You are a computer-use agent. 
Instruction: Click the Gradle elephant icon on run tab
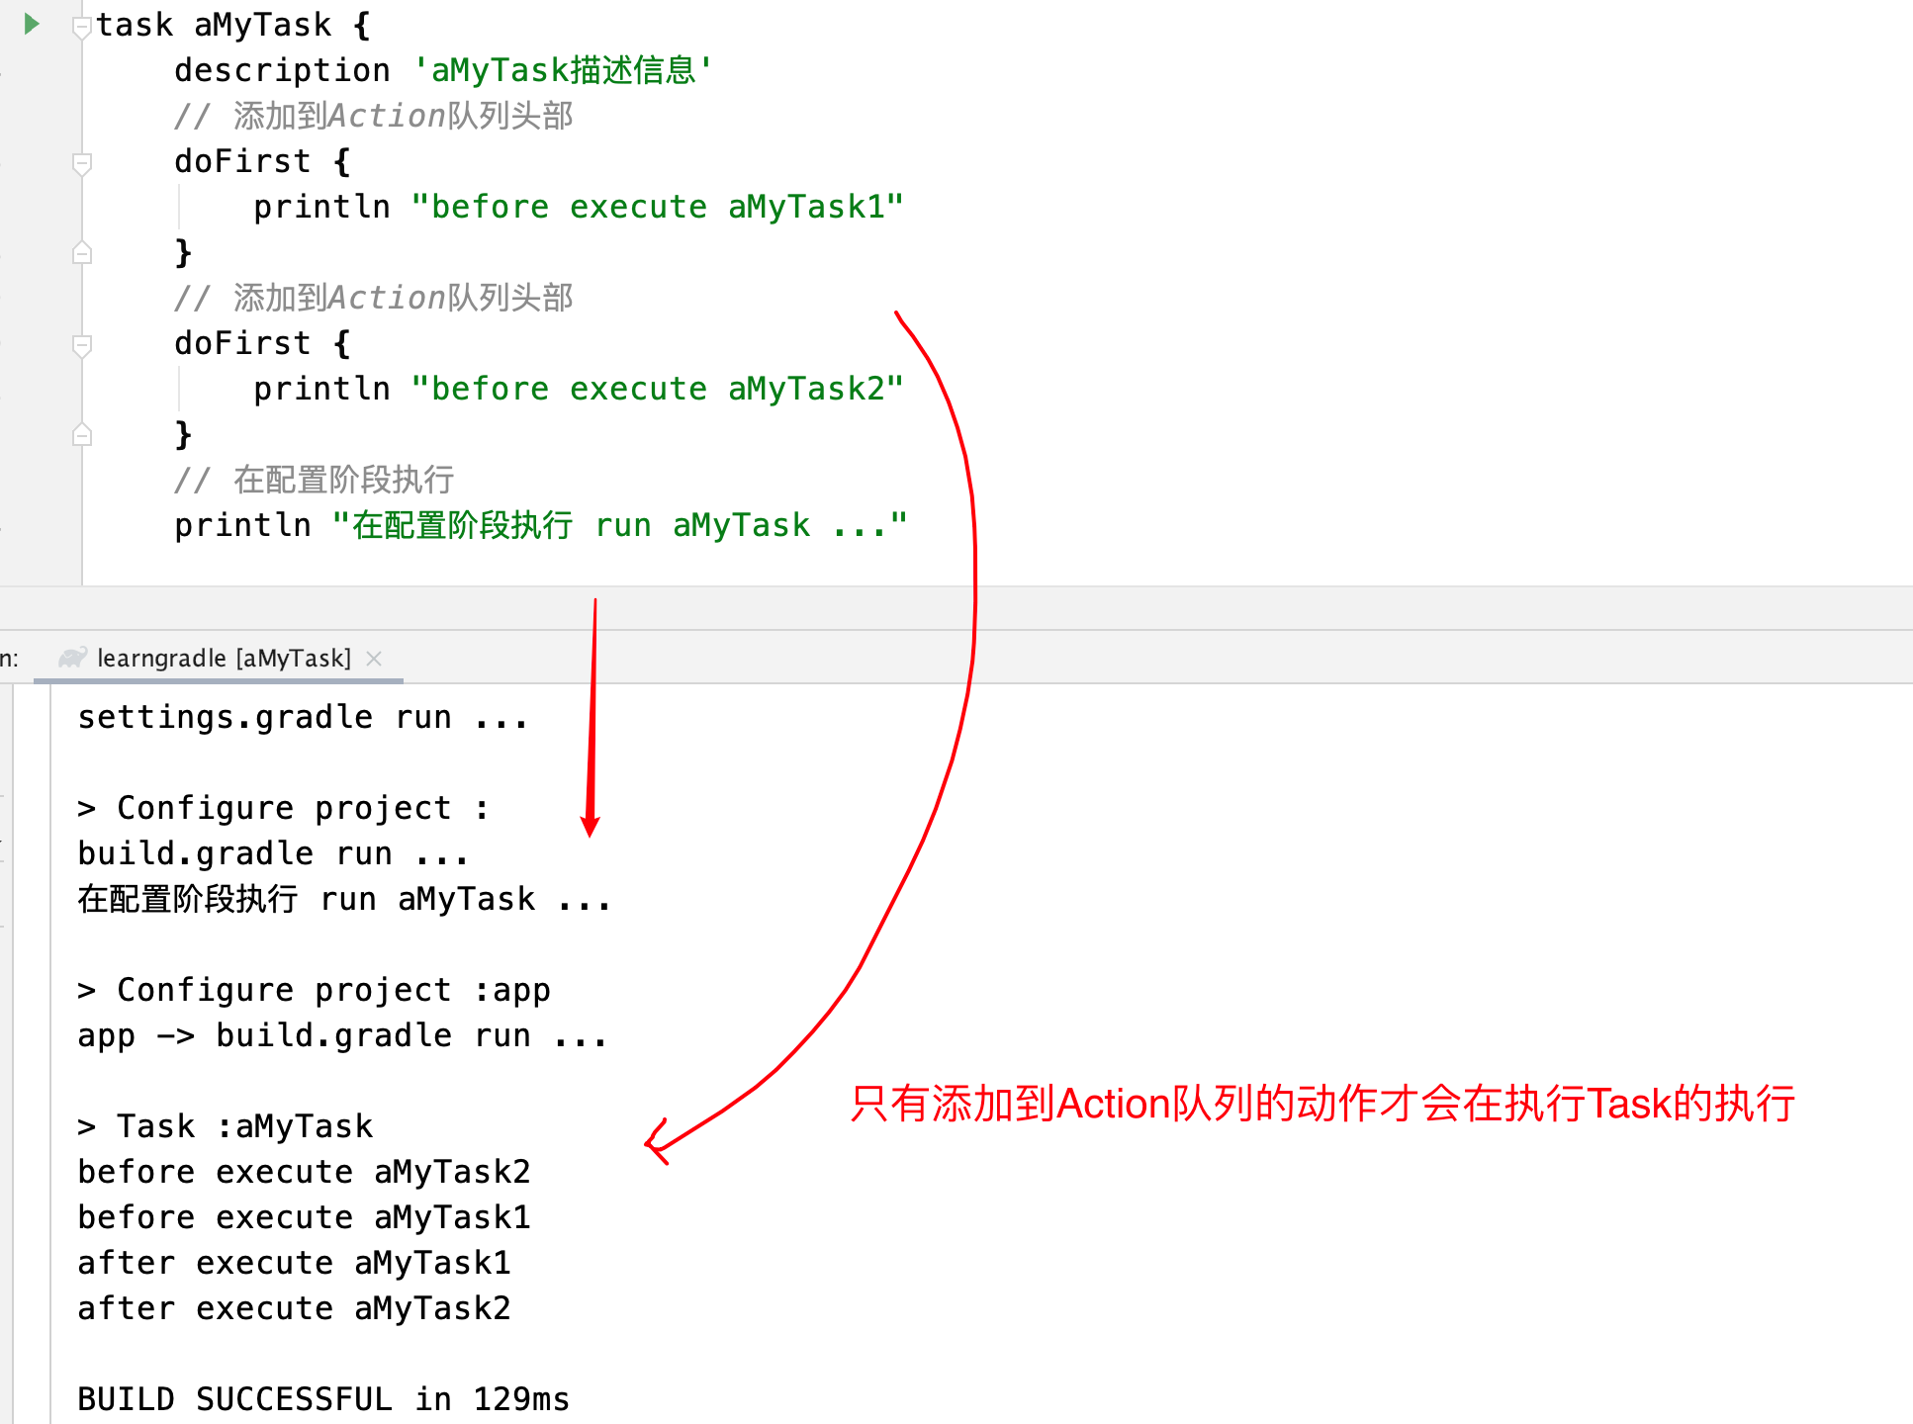click(x=72, y=658)
